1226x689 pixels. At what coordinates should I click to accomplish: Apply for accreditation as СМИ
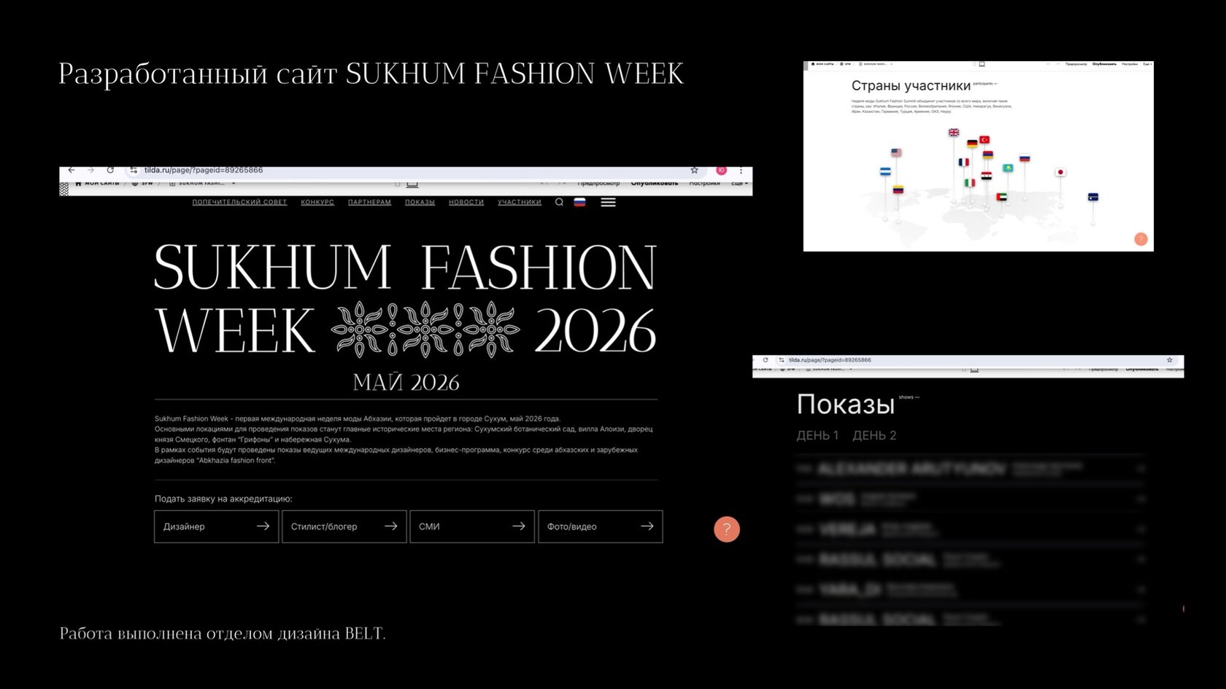point(471,526)
